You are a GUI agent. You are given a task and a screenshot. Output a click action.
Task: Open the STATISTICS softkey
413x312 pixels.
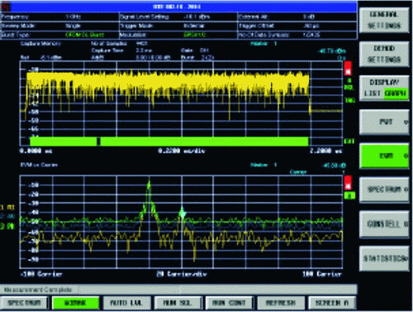[x=384, y=258]
